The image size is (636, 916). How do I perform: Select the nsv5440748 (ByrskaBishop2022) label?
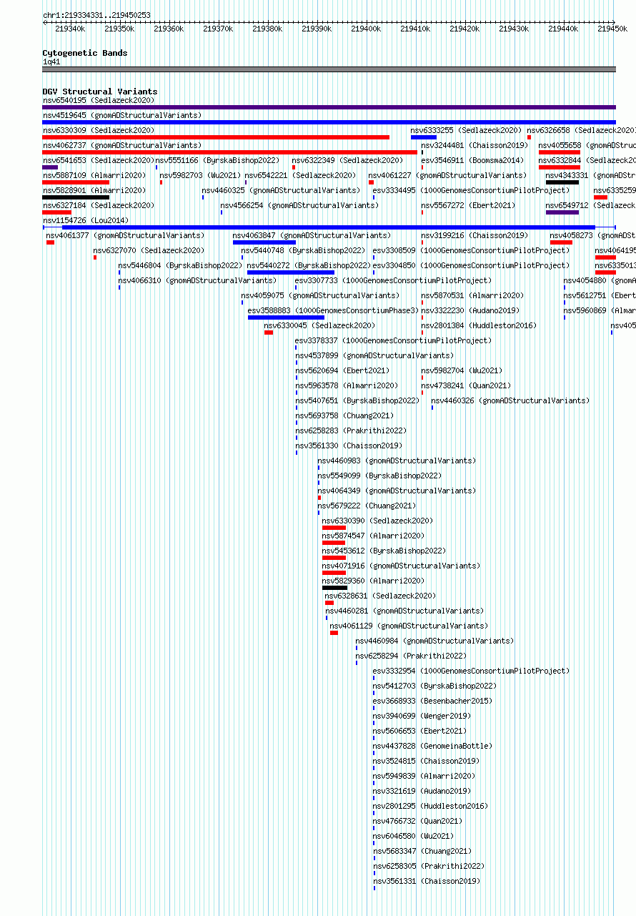pyautogui.click(x=303, y=250)
